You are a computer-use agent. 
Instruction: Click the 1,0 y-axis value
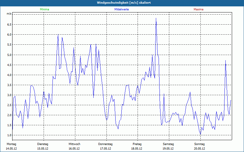9,135
